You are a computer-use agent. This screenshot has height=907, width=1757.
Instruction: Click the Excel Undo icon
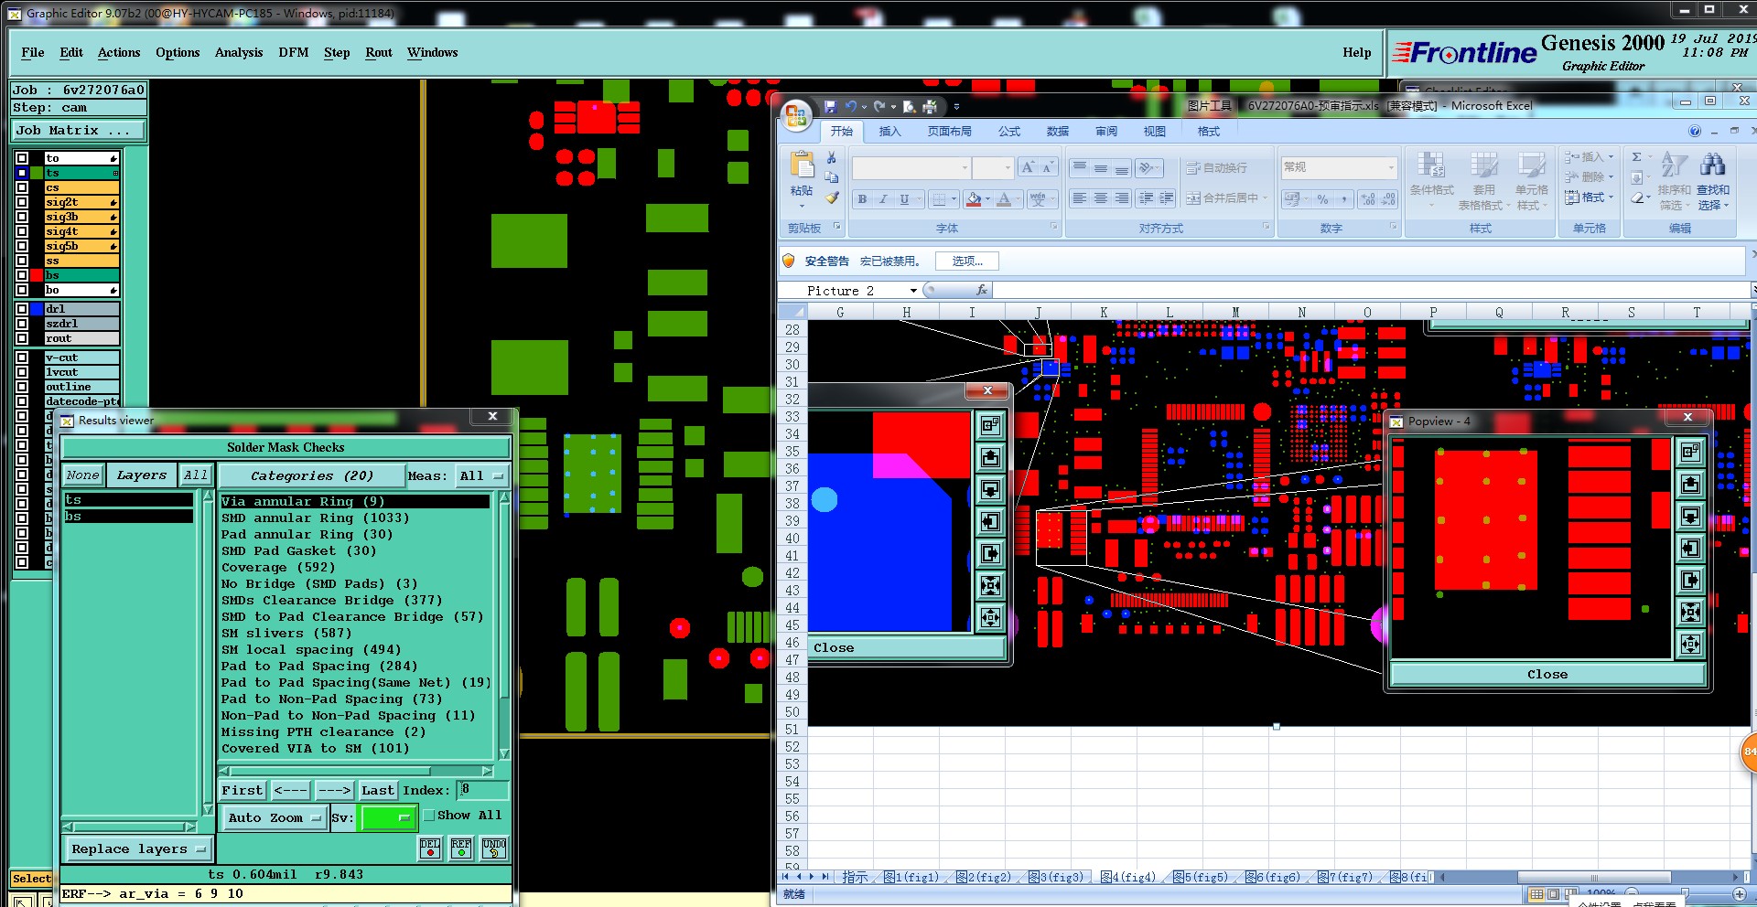coord(851,107)
